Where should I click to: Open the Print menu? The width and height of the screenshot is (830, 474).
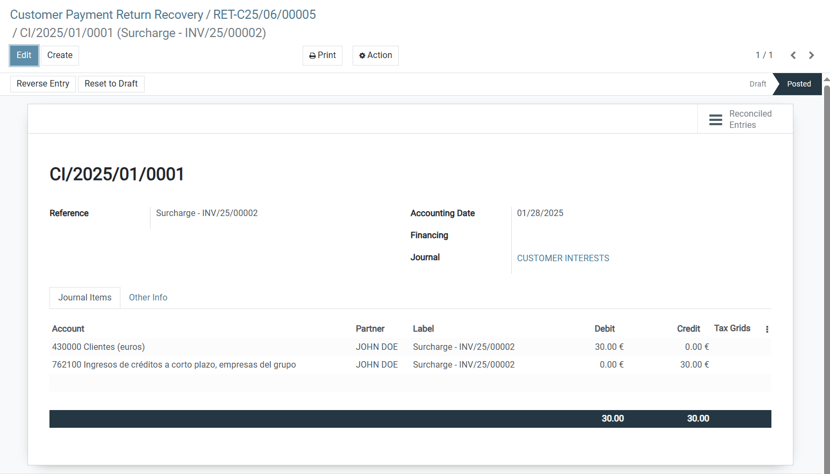tap(322, 55)
